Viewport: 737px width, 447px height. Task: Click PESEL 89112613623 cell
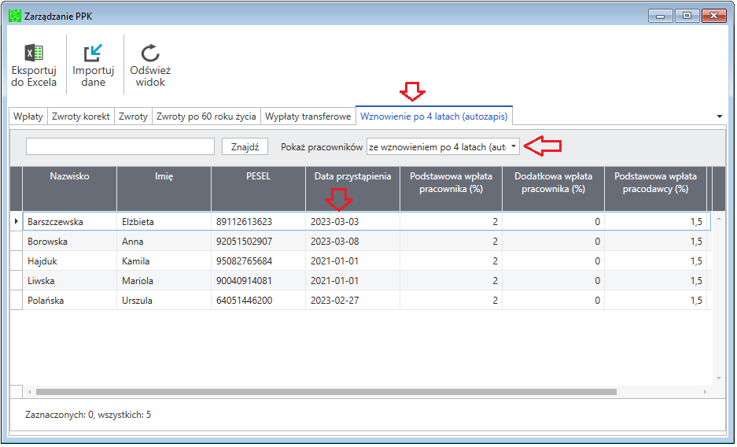259,221
